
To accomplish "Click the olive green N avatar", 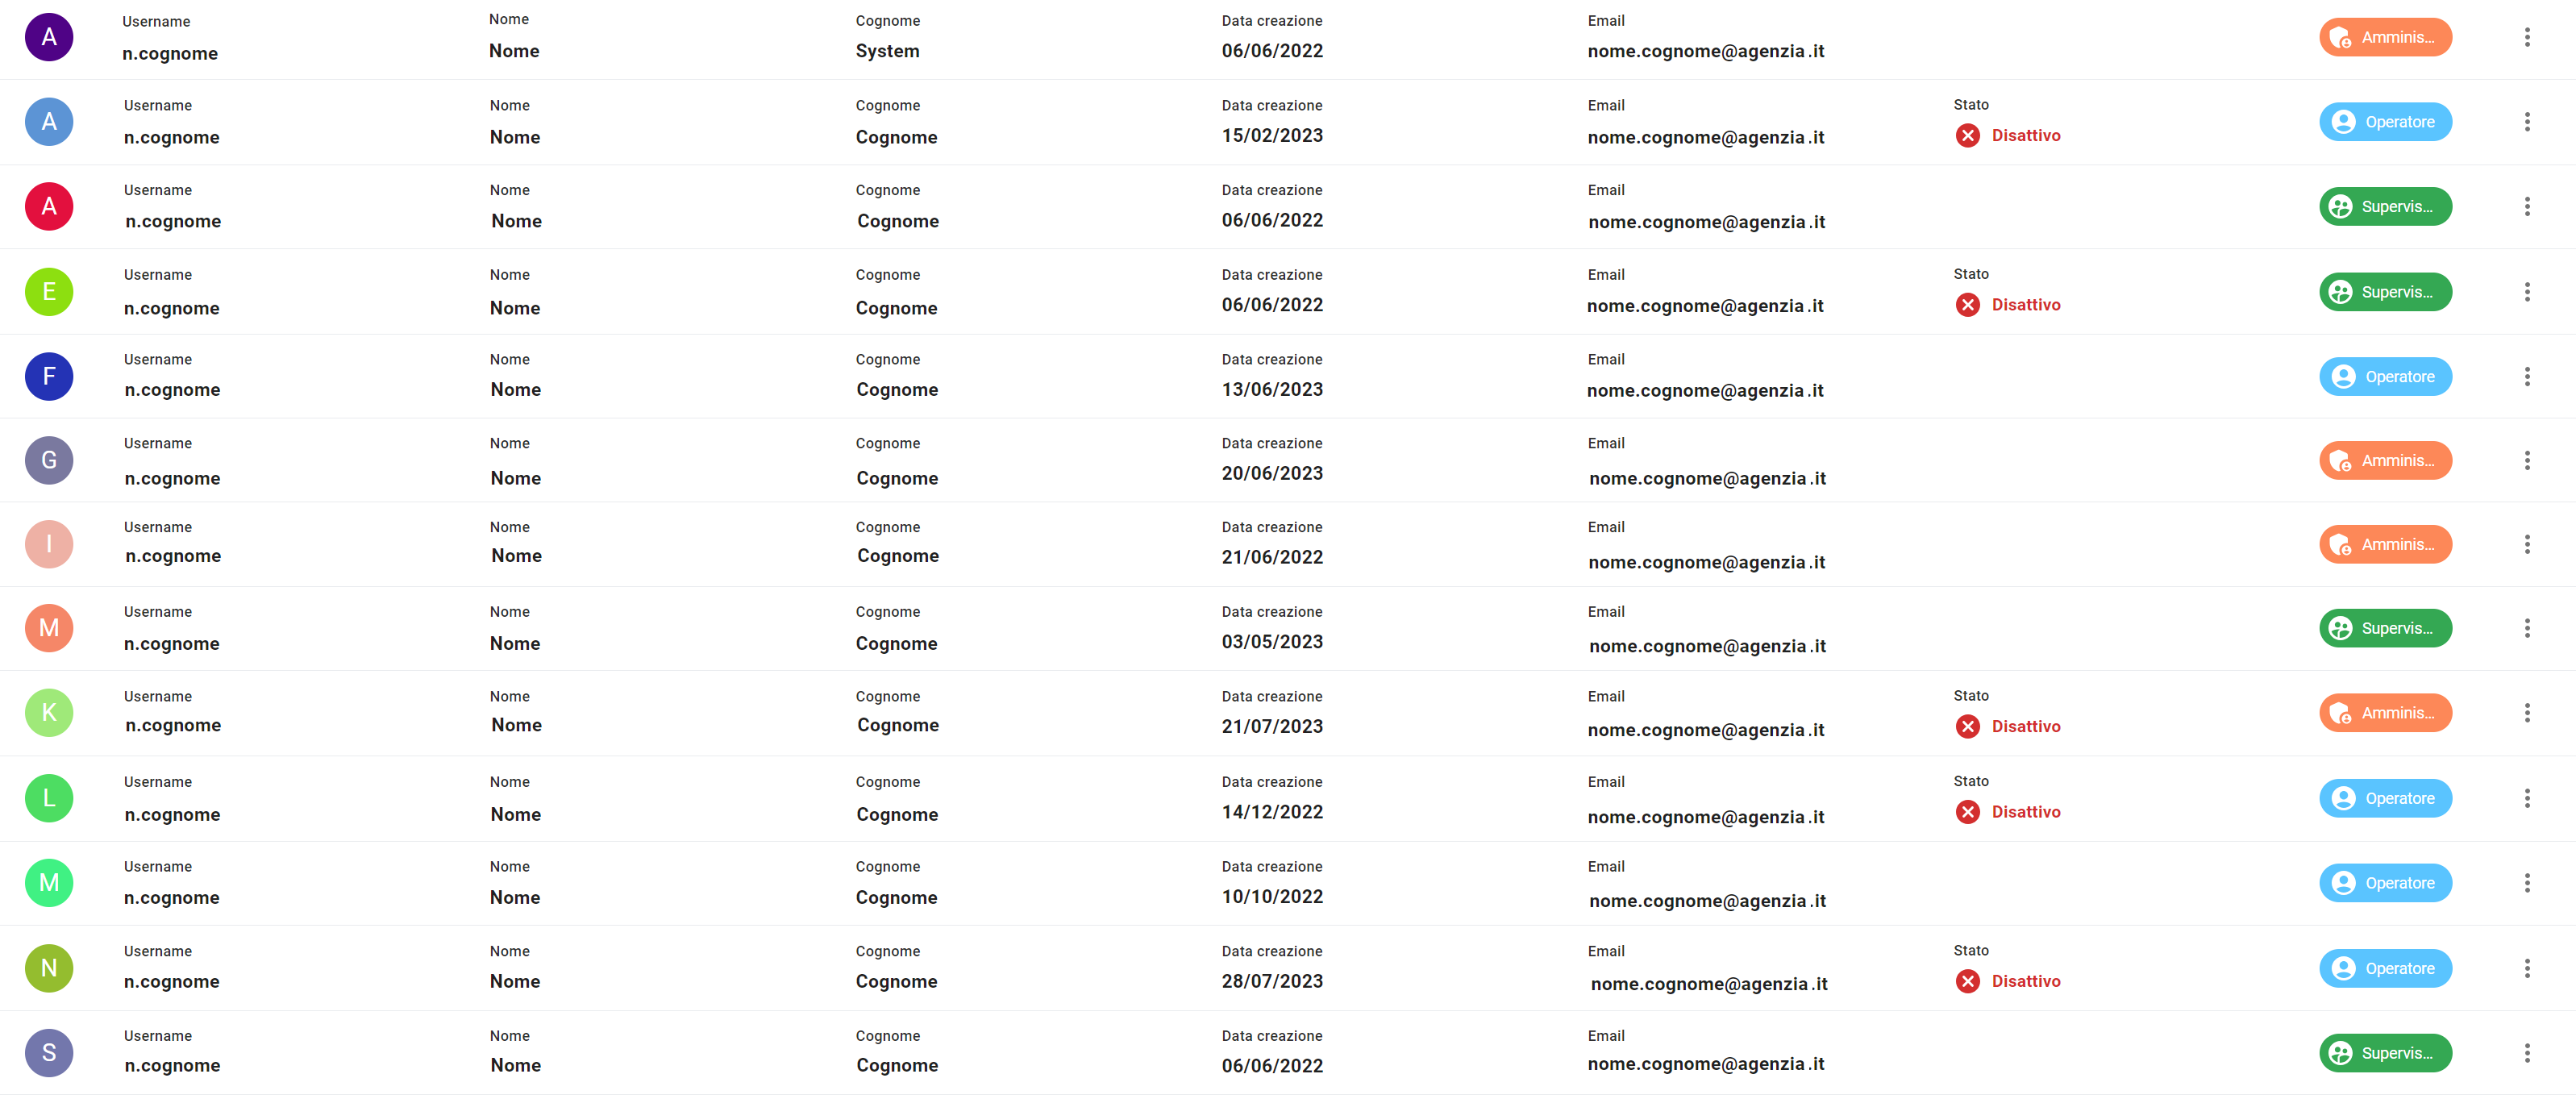I will tap(49, 968).
